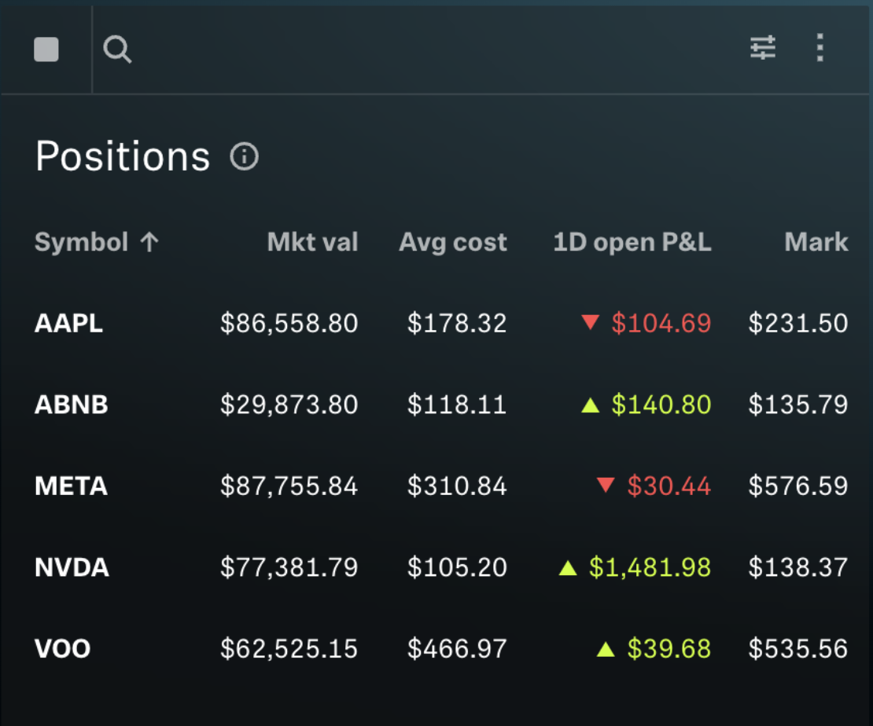The width and height of the screenshot is (873, 726).
Task: Open the AAPL position
Action: [68, 323]
